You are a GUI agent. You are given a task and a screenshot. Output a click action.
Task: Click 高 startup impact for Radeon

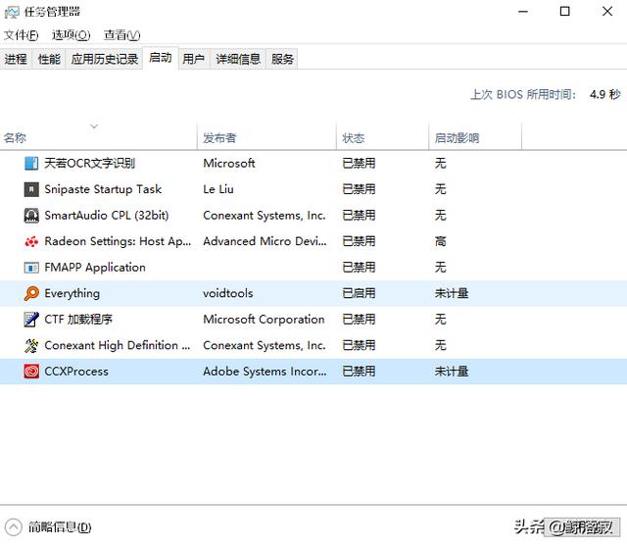[440, 241]
